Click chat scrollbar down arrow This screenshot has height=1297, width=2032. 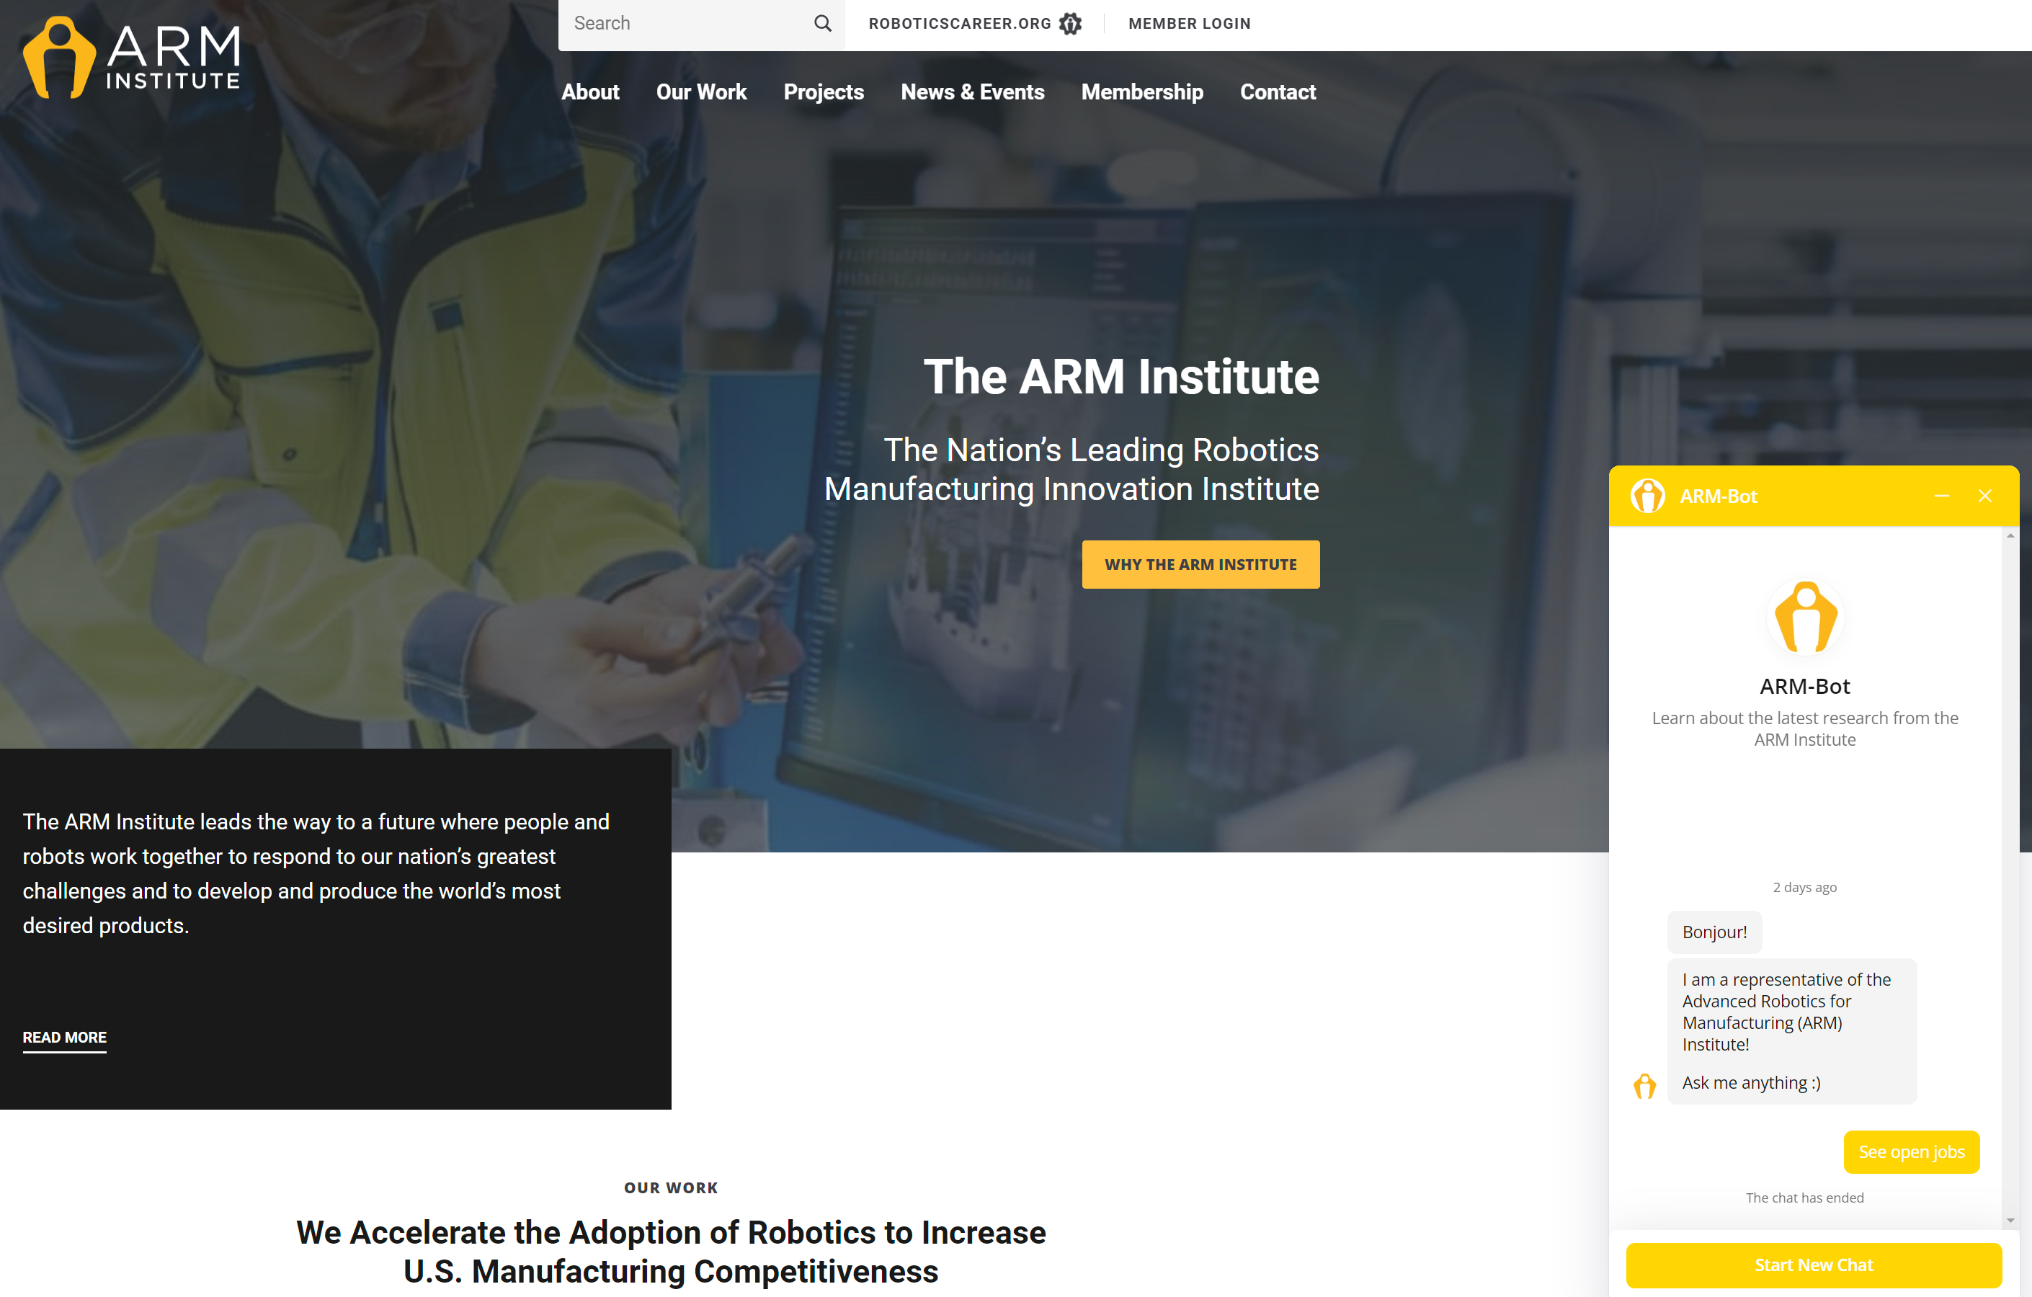pos(2010,1219)
